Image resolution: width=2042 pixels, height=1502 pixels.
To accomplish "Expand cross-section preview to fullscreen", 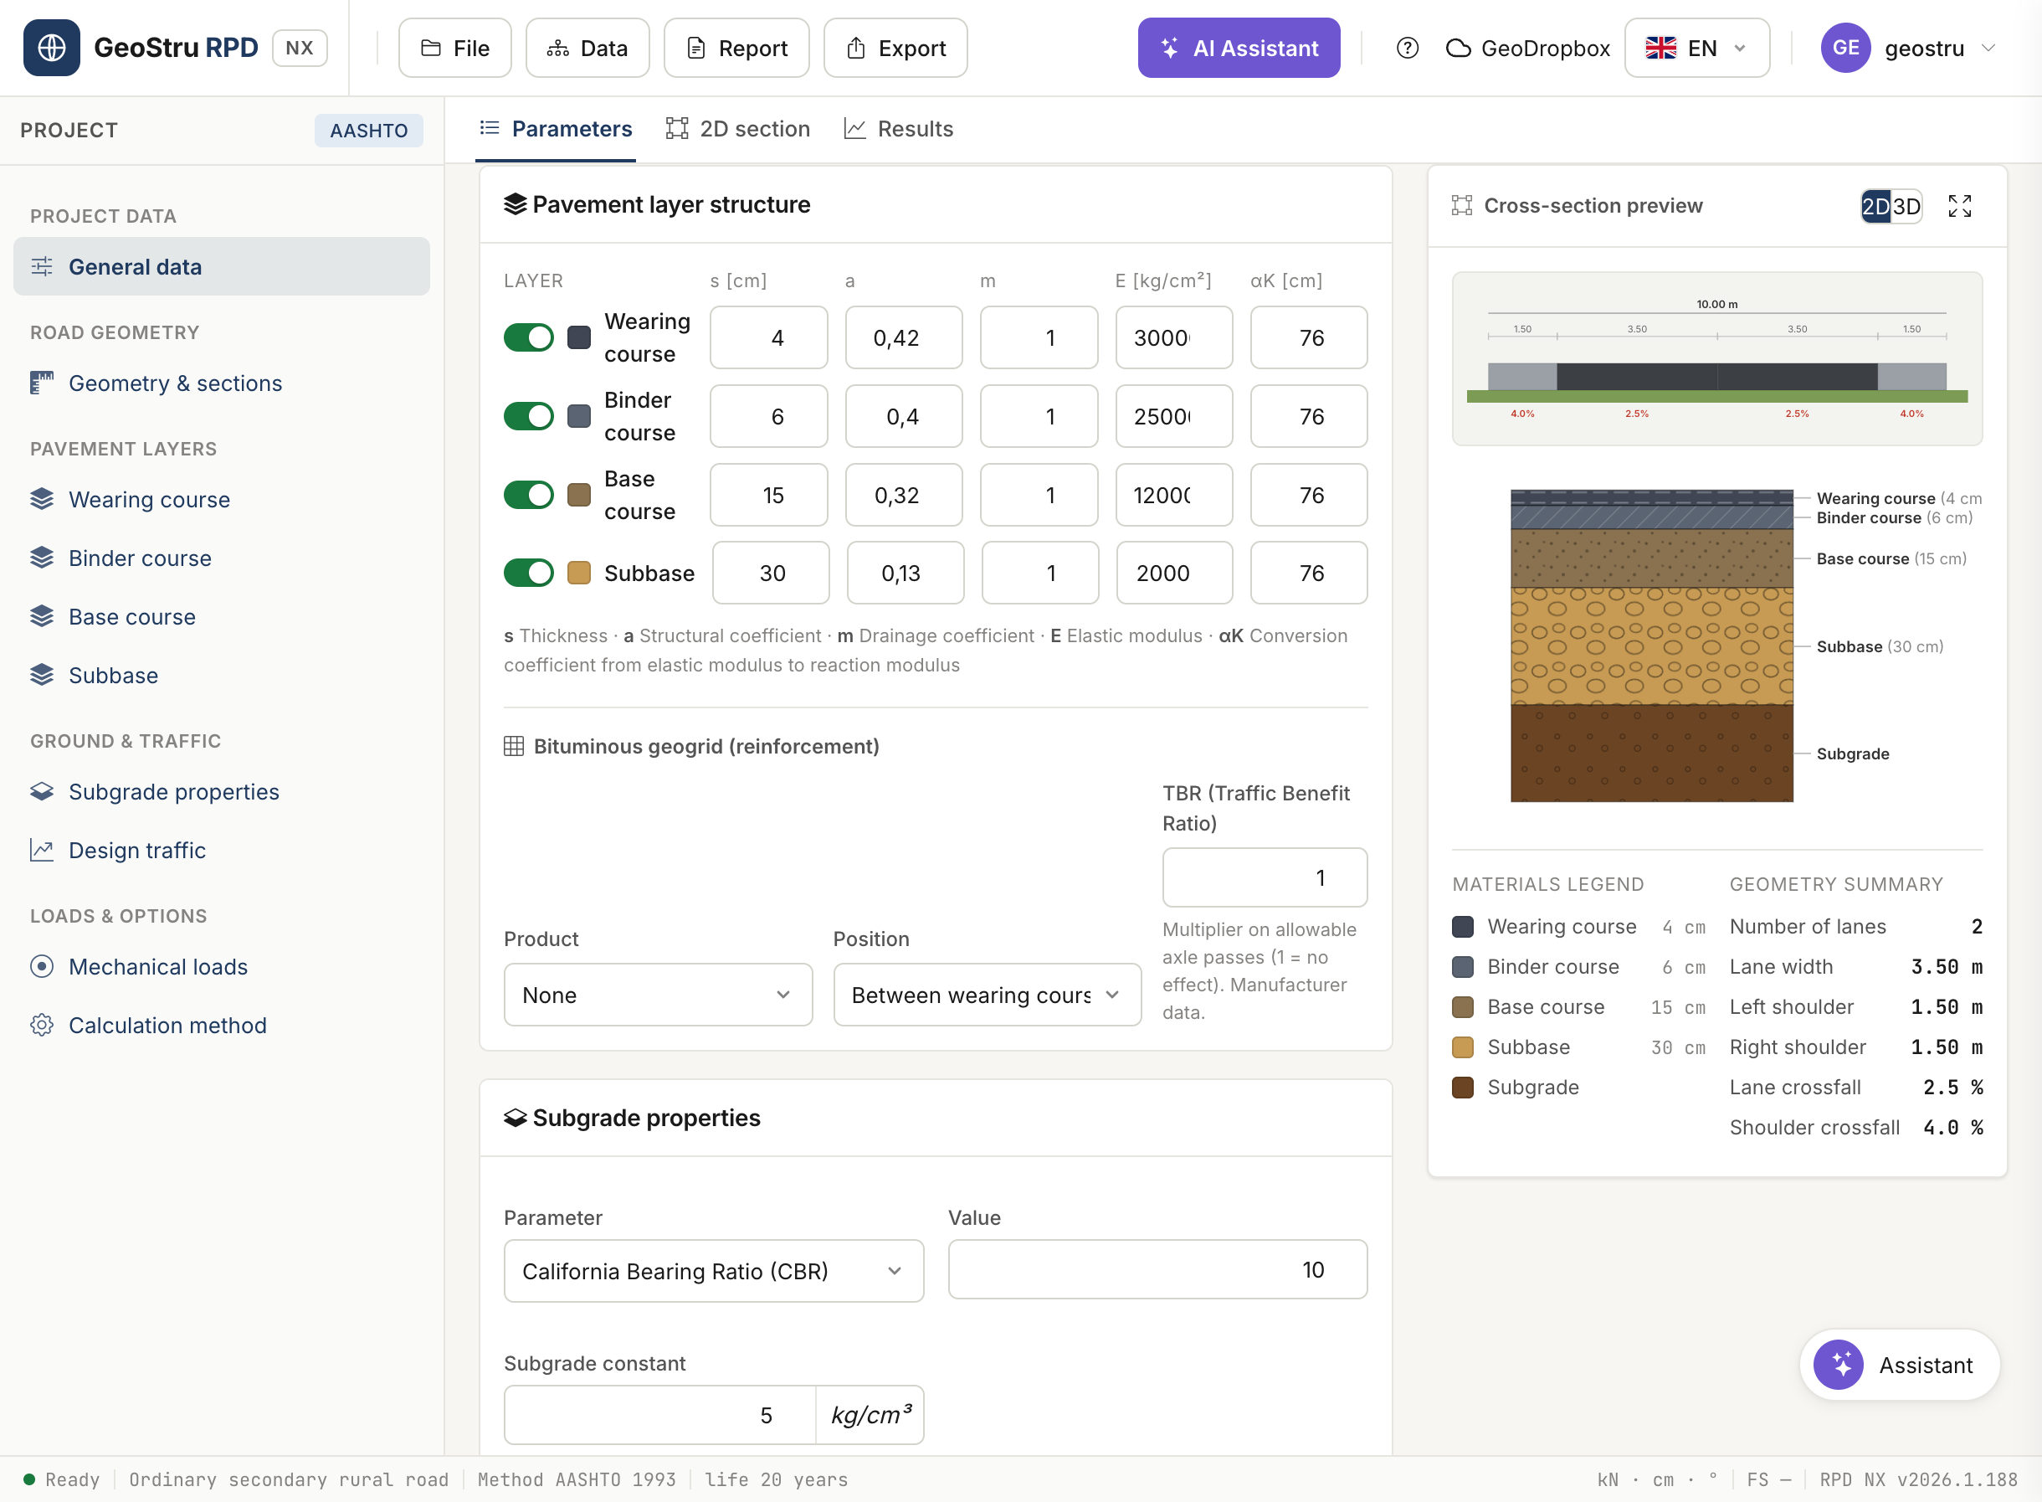I will point(1959,207).
